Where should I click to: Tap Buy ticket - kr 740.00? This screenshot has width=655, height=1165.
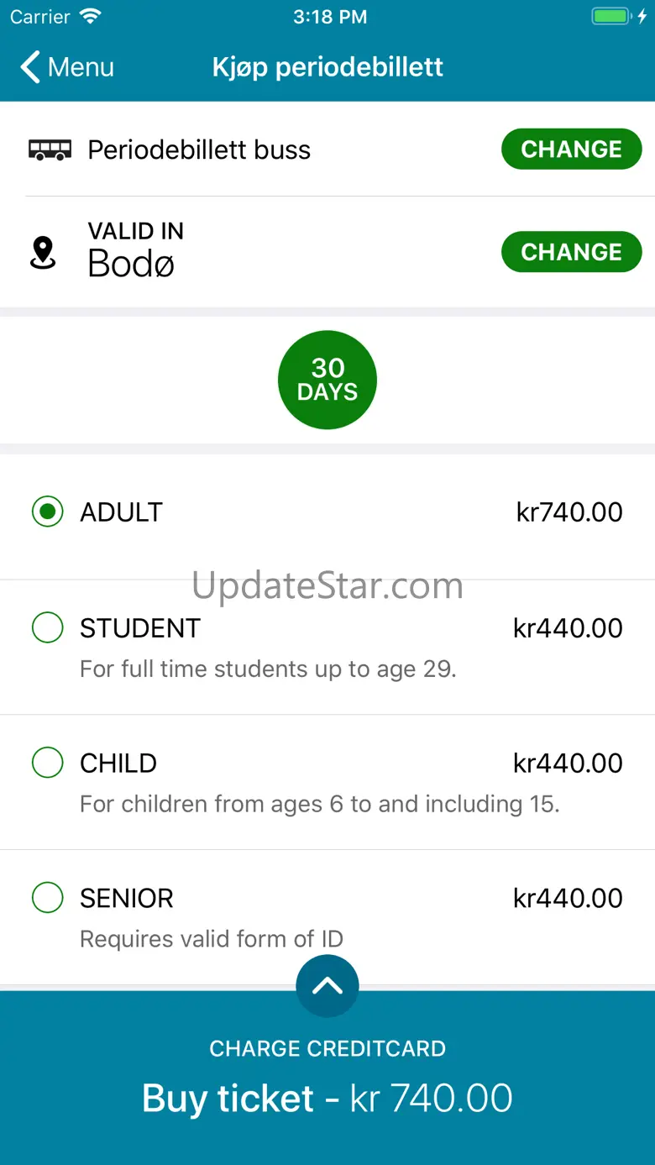tap(327, 1098)
